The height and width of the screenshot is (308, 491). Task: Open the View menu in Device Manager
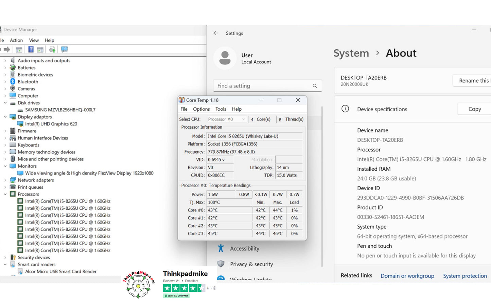[x=34, y=40]
